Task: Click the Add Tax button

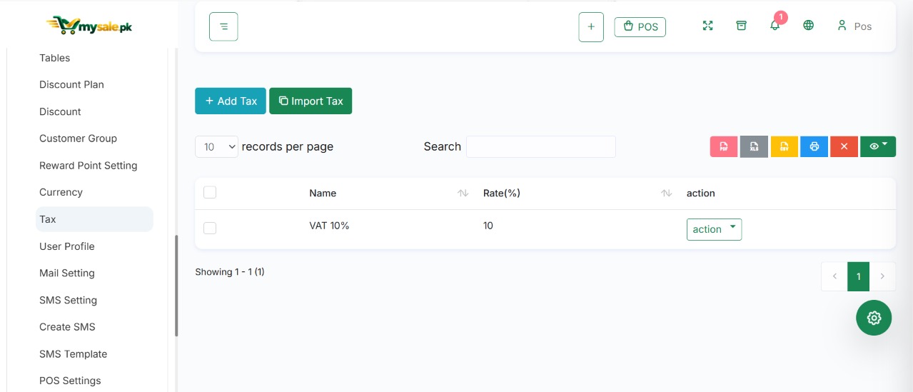Action: coord(231,101)
